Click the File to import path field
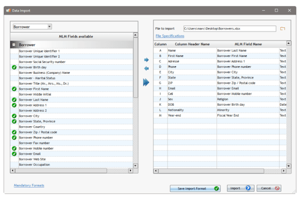The width and height of the screenshot is (300, 203). 229,29
